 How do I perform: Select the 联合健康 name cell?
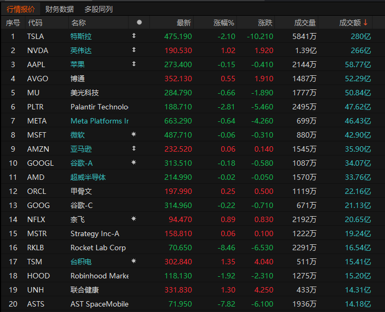(x=85, y=290)
